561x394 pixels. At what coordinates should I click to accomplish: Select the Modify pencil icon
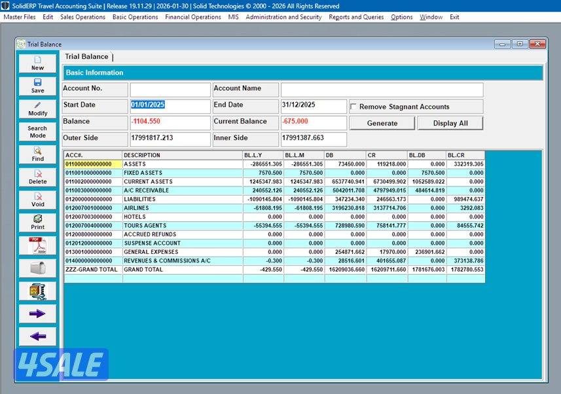pyautogui.click(x=37, y=109)
